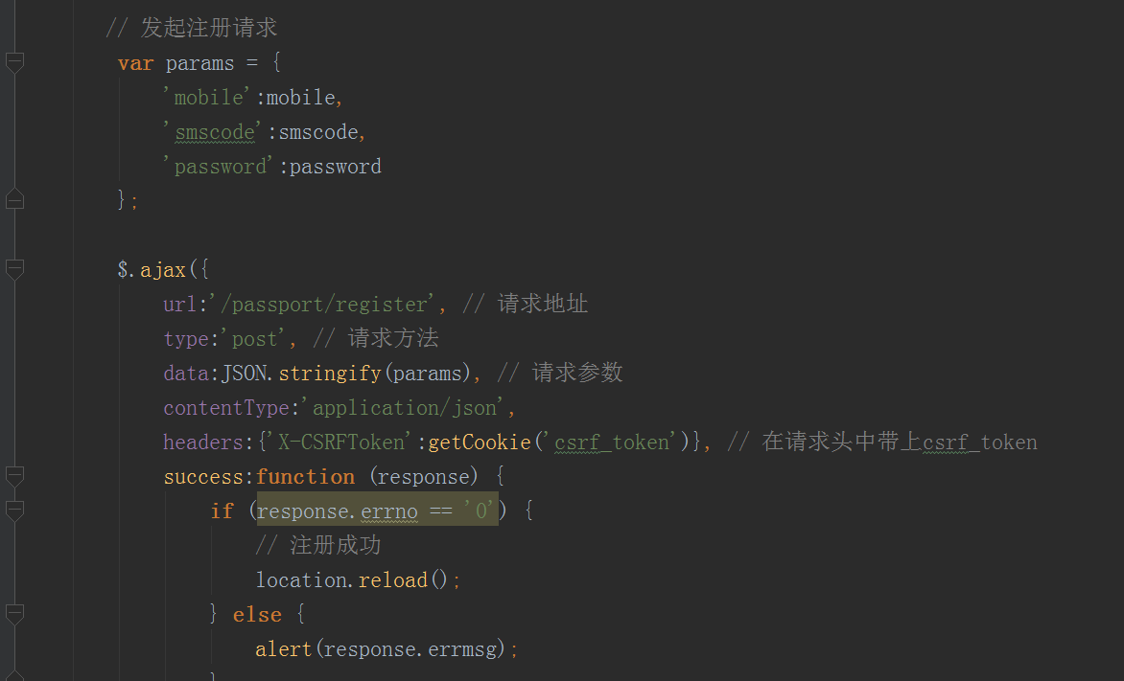Click the 'password' key in params

[220, 167]
